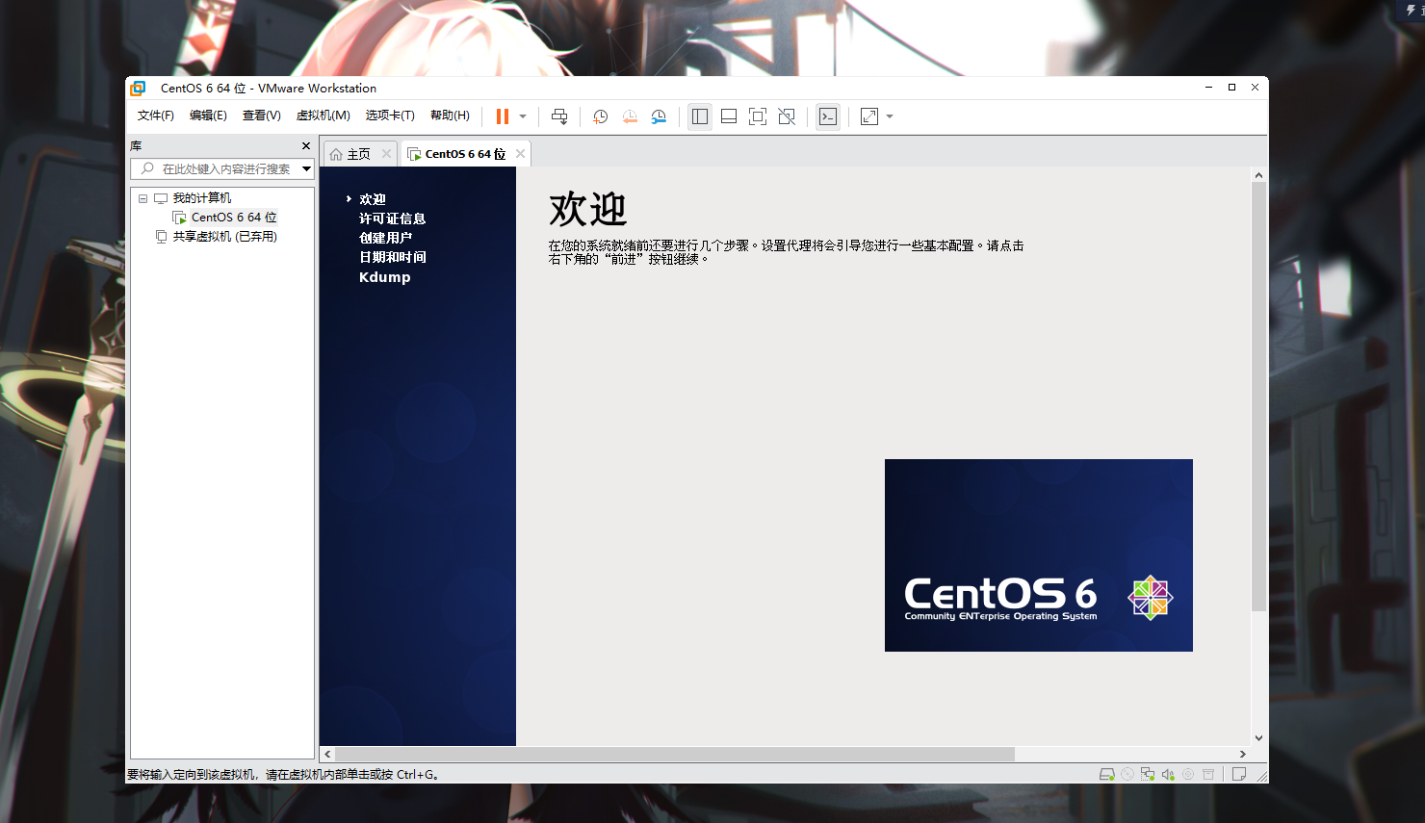The image size is (1425, 823).
Task: Open the library search dropdown arrow
Action: click(306, 169)
